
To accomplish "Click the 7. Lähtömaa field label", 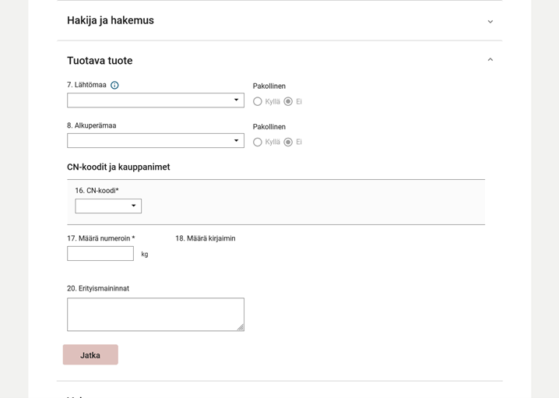I will click(x=86, y=85).
